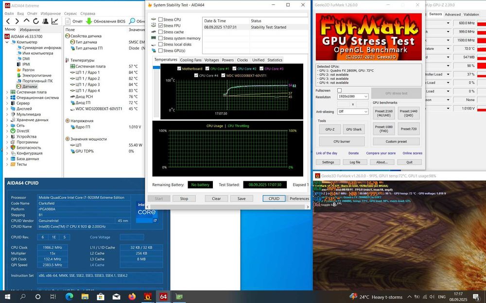The height and width of the screenshot is (303, 486).
Task: Open the Разгон item with flame icon
Action: point(25,70)
